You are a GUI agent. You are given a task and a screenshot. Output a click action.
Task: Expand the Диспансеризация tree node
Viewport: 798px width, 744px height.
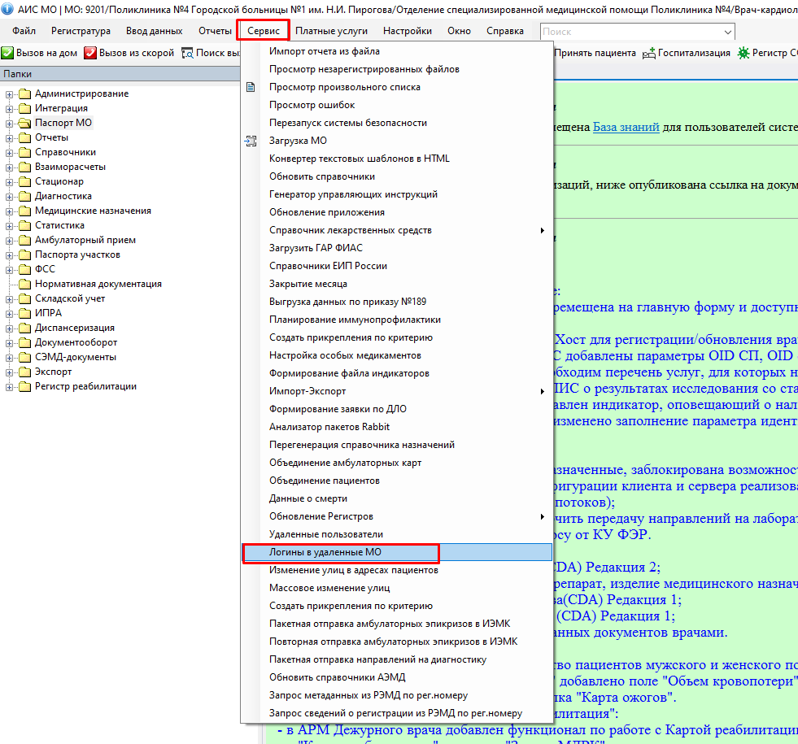tap(9, 328)
